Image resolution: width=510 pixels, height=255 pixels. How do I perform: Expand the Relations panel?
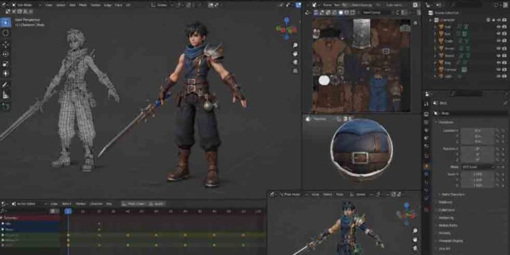coord(445,202)
